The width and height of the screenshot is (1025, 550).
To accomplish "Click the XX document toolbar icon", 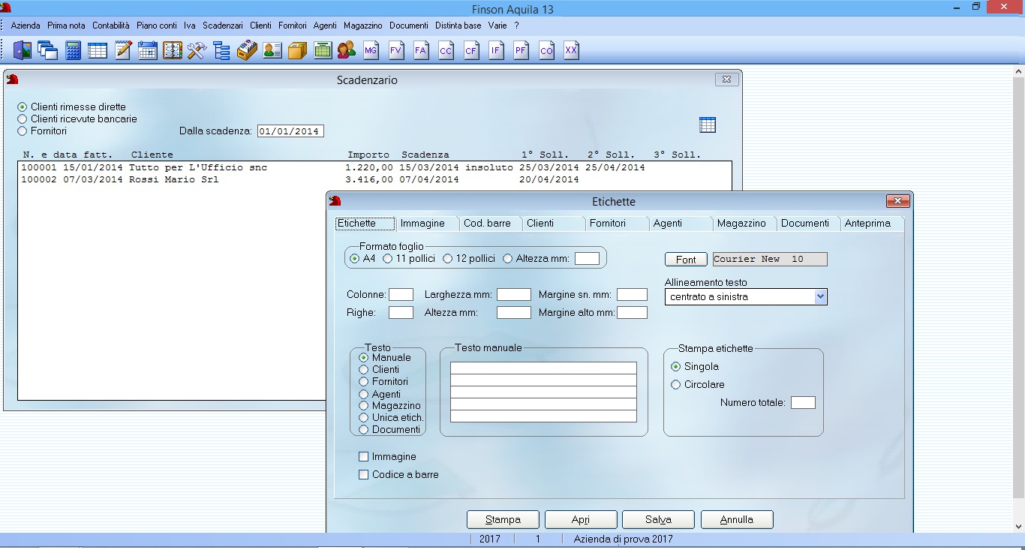I will coord(571,50).
